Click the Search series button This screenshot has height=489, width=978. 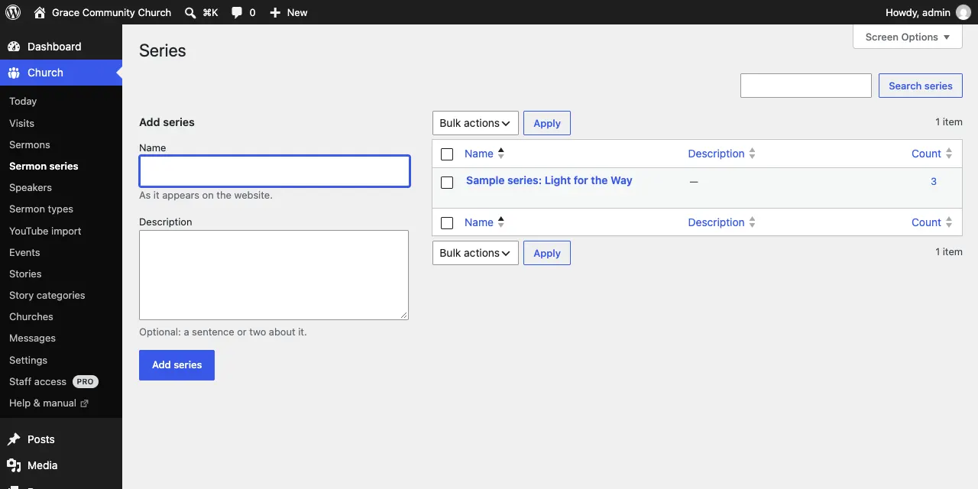pyautogui.click(x=921, y=86)
